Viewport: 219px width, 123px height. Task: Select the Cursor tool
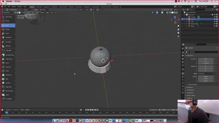pos(8,21)
